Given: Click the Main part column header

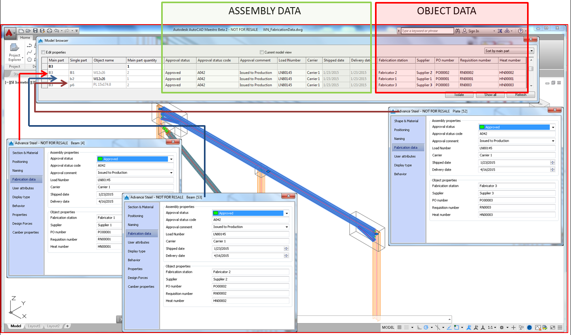Looking at the screenshot, I should (58, 61).
